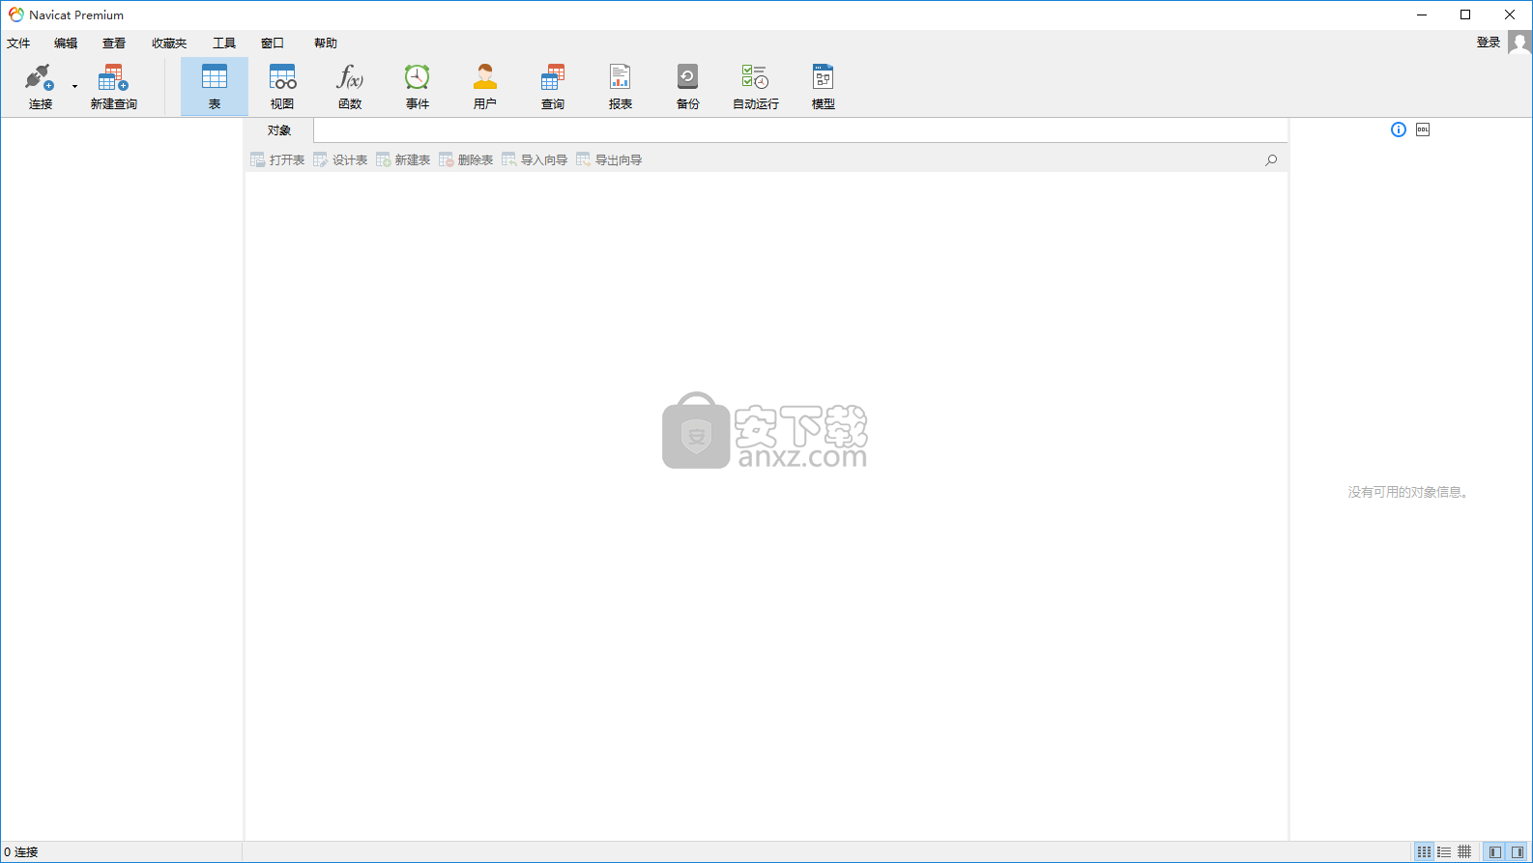
Task: Click the 打开表 open table button
Action: point(277,160)
